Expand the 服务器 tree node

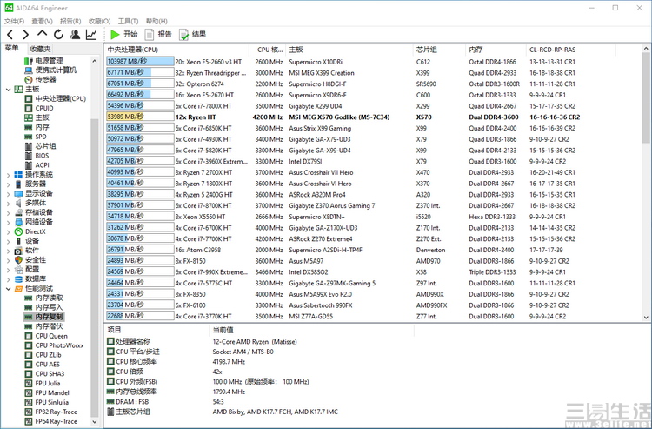9,184
